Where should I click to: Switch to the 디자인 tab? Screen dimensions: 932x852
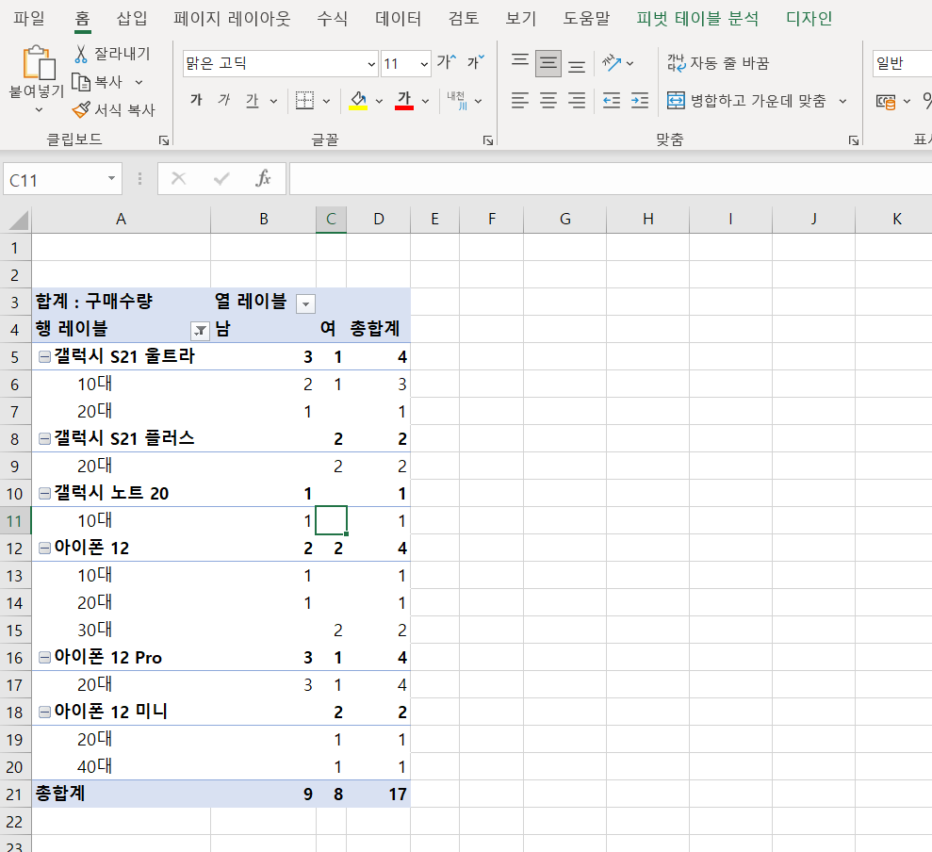point(809,19)
